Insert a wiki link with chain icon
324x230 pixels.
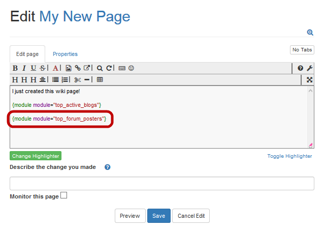(78, 68)
